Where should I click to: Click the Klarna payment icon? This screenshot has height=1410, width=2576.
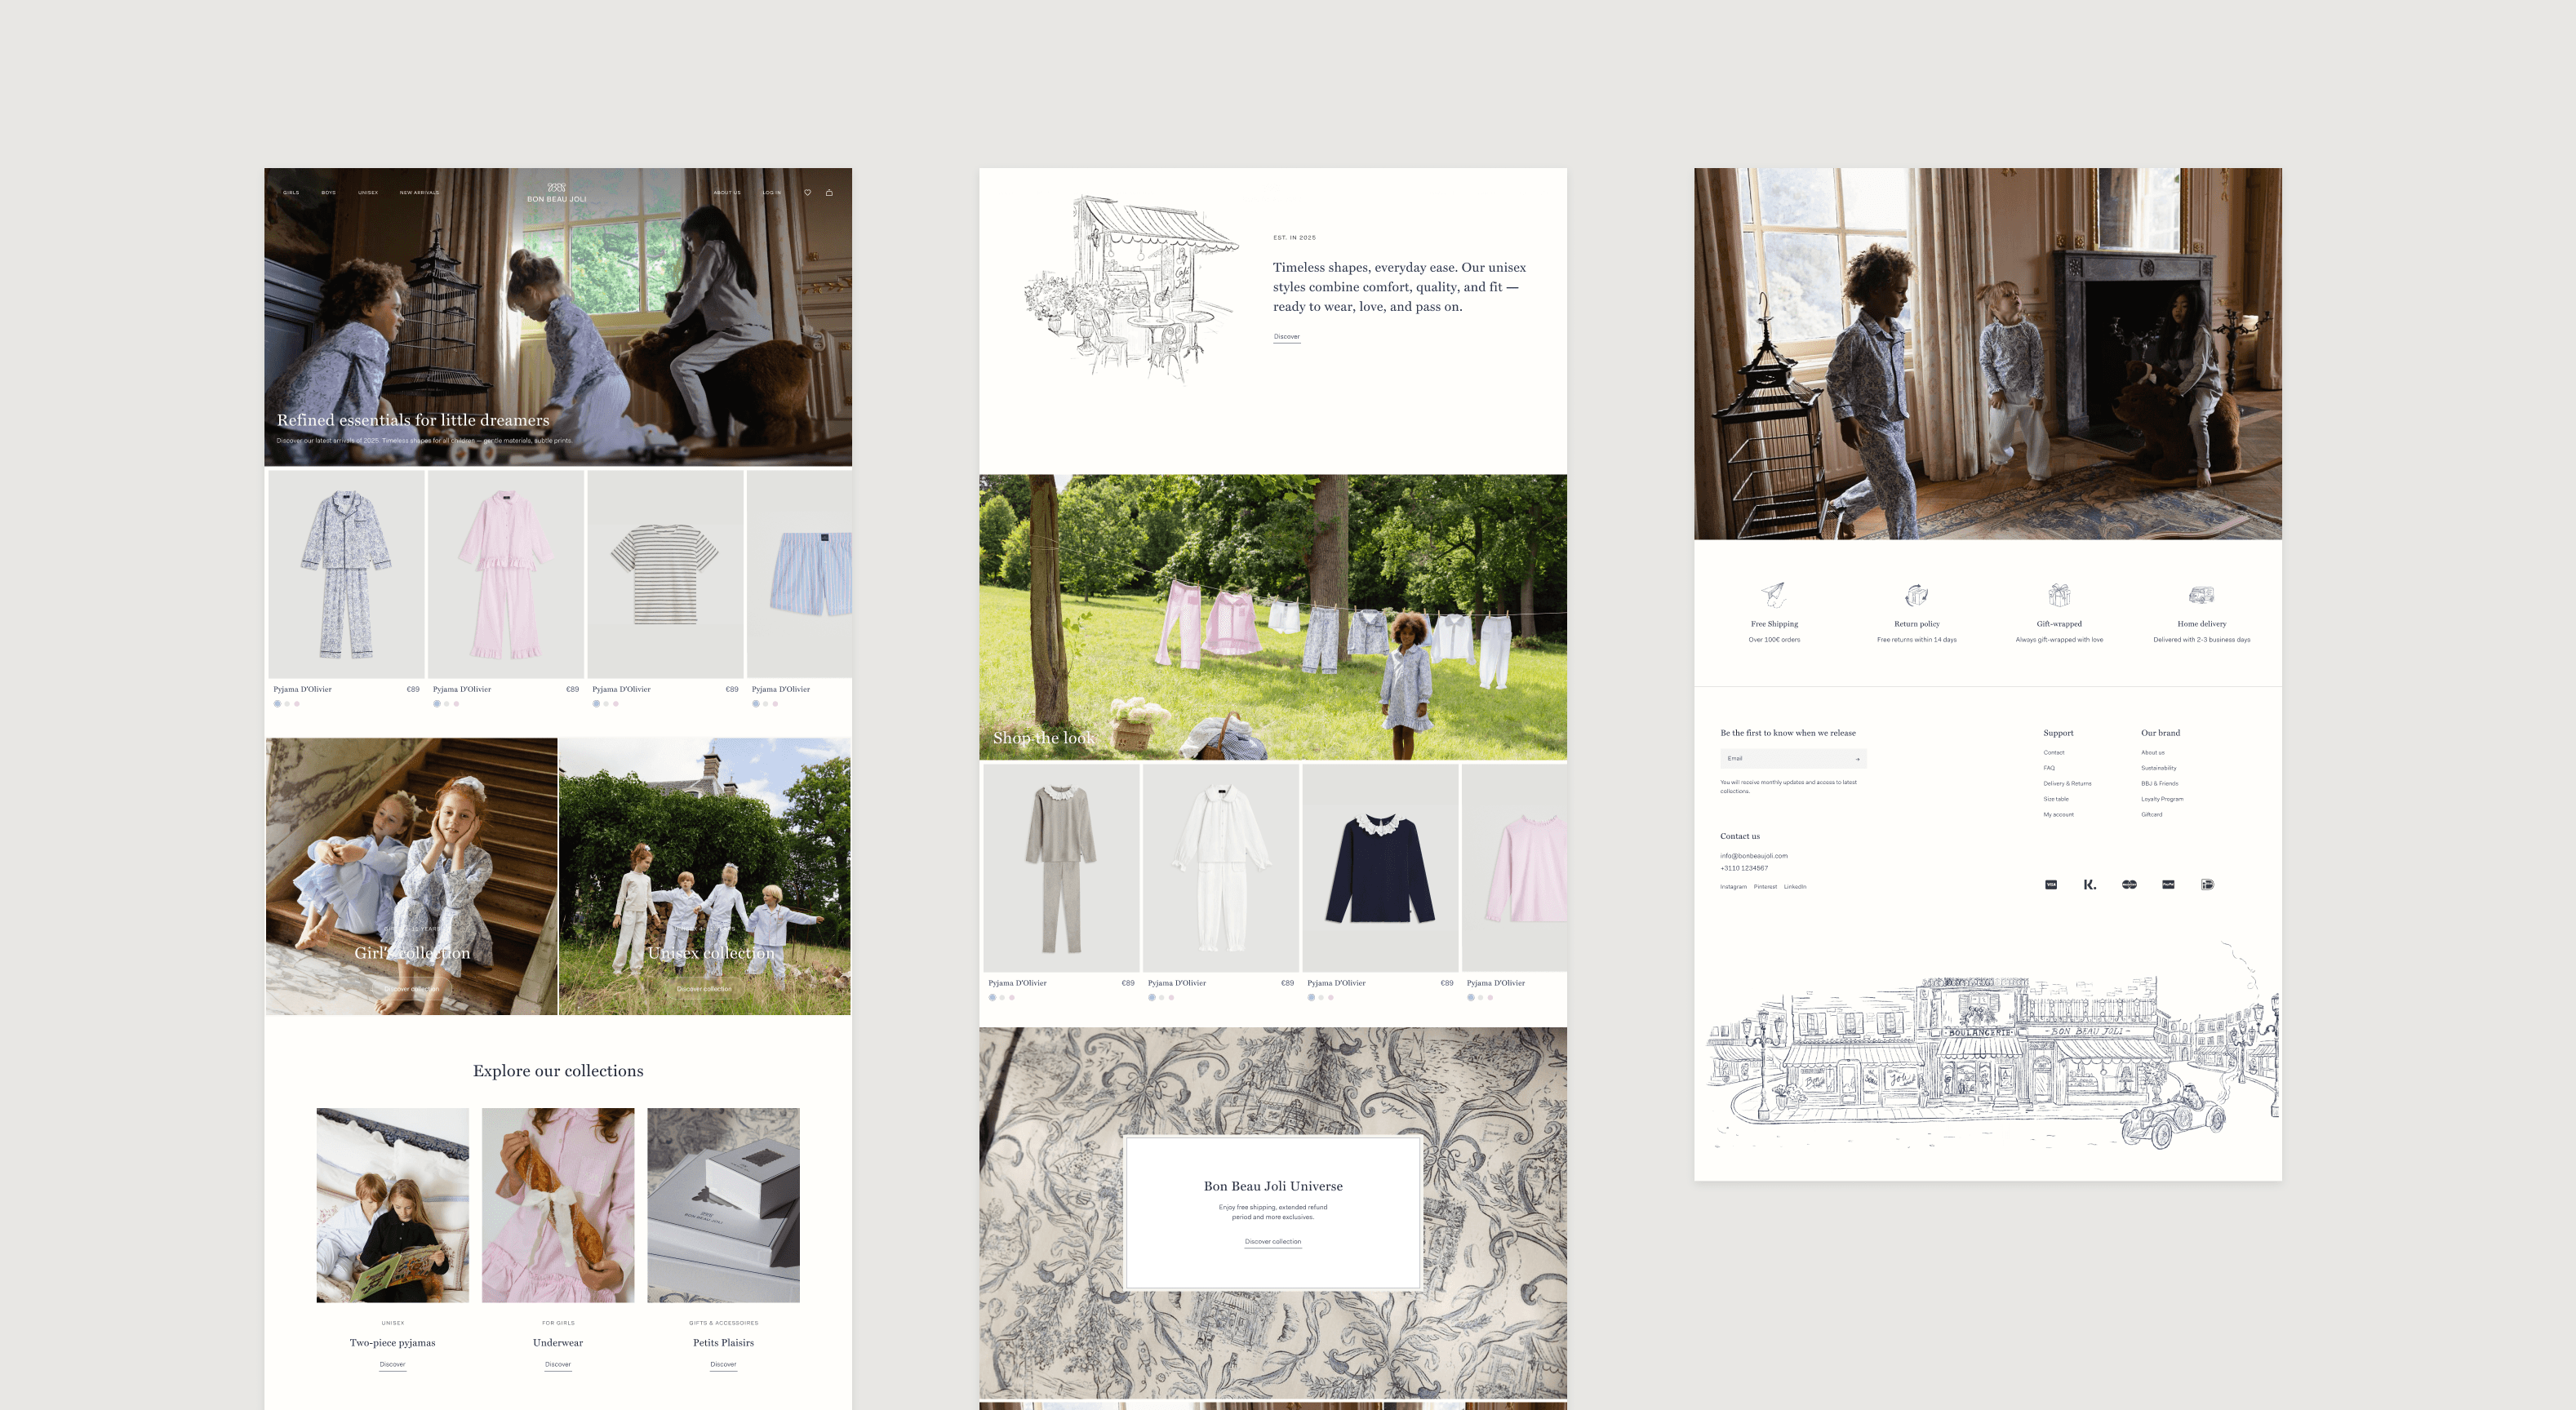point(2089,885)
